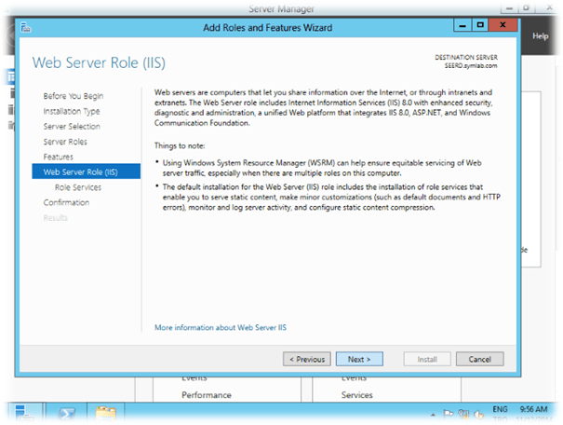Go to the Before You Begin step
The height and width of the screenshot is (425, 563).
[x=73, y=96]
